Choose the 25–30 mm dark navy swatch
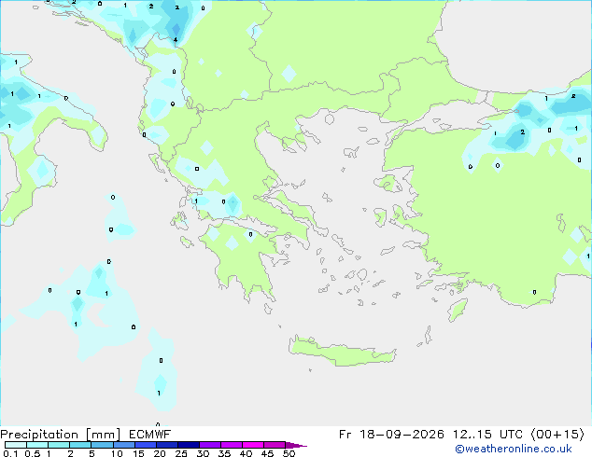This screenshot has height=457, width=592. point(189,445)
